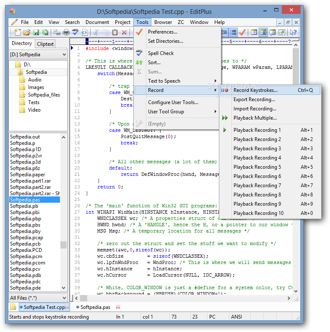The image size is (330, 332).
Task: Close the Softpedia Test.cpp document tab
Action: tap(67, 307)
